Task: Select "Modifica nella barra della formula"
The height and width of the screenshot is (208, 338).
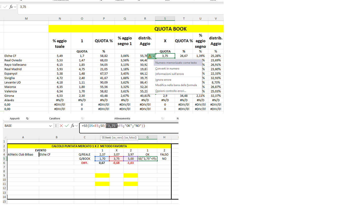Action: point(176,85)
